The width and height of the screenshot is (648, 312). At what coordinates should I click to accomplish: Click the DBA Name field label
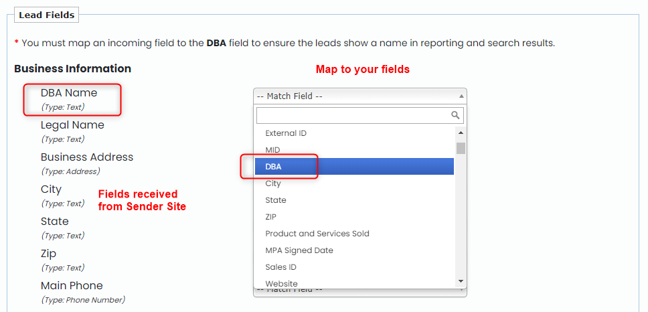click(69, 93)
